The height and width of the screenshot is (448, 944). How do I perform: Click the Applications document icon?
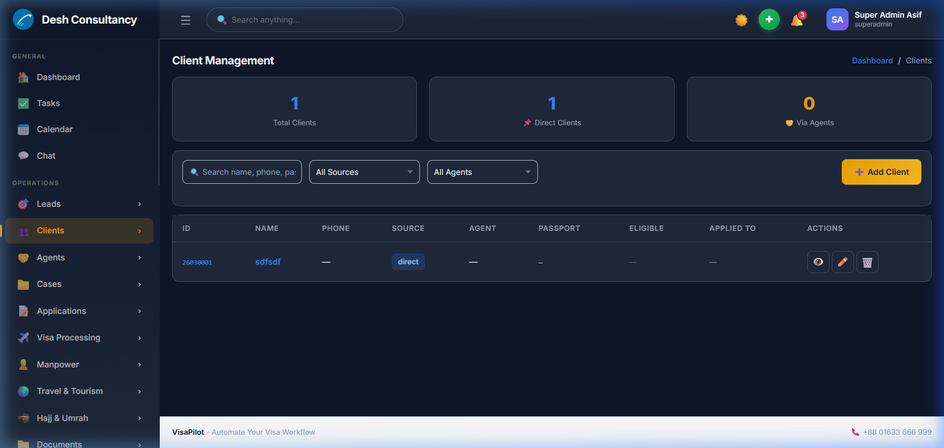tap(23, 311)
